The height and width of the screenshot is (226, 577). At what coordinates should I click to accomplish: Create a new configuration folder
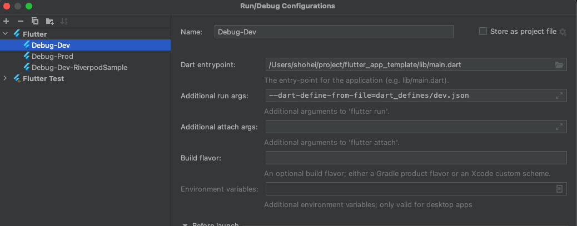(x=49, y=21)
